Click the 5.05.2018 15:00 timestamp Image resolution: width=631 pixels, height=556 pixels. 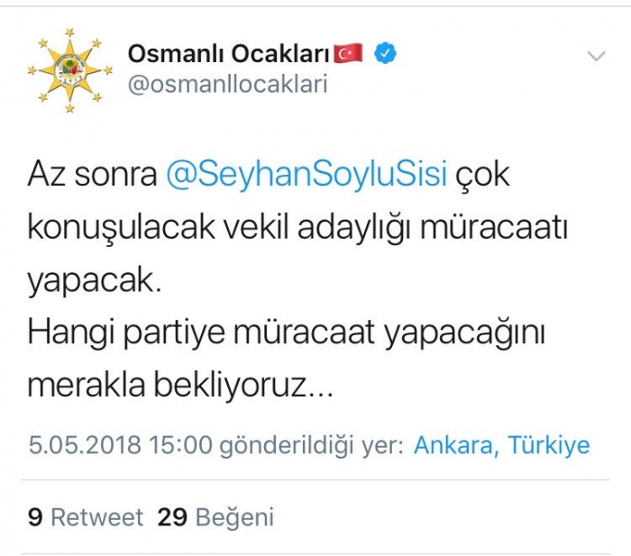[x=120, y=445]
